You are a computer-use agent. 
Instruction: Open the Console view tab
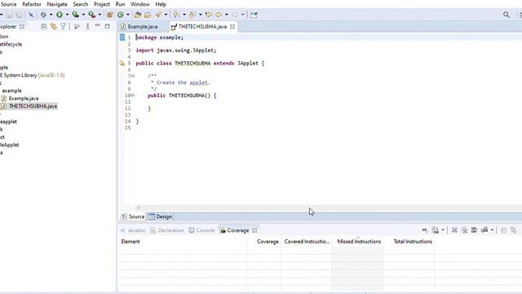[x=201, y=230]
